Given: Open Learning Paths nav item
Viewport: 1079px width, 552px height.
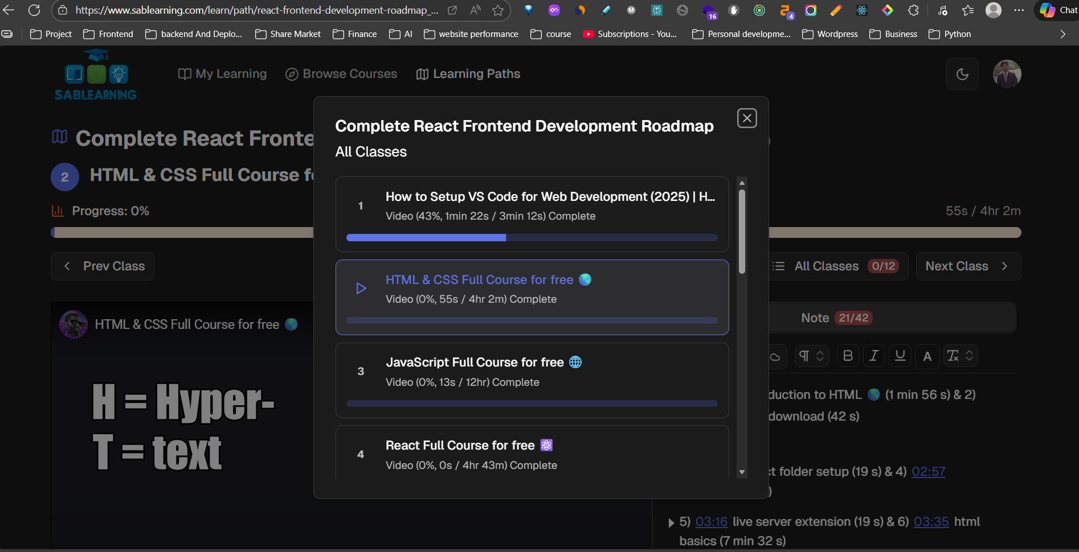Looking at the screenshot, I should pyautogui.click(x=468, y=74).
